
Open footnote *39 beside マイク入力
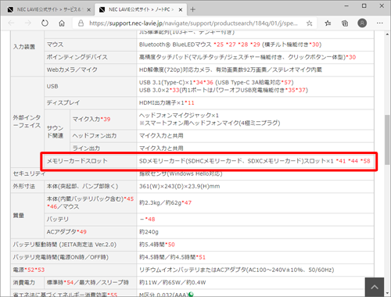click(106, 120)
